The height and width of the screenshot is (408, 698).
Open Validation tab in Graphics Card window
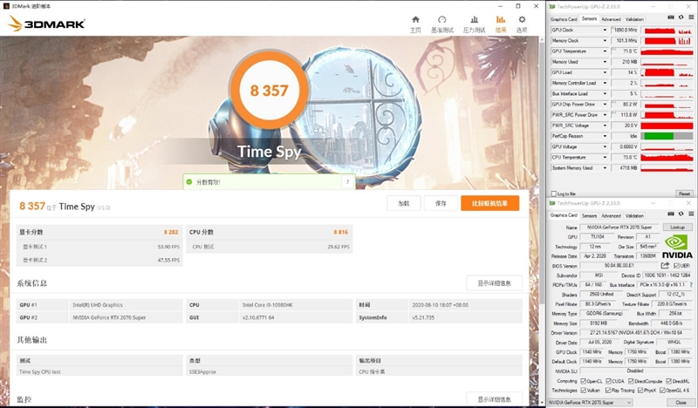634,216
